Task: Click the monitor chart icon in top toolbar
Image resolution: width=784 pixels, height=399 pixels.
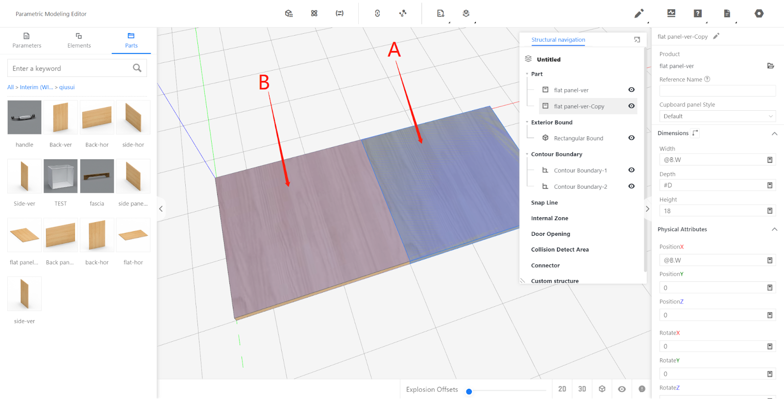Action: tap(671, 13)
